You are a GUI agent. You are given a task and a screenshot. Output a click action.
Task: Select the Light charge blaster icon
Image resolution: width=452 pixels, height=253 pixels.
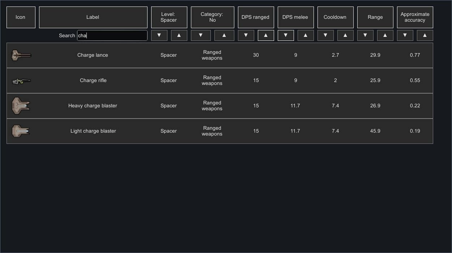[x=21, y=131]
